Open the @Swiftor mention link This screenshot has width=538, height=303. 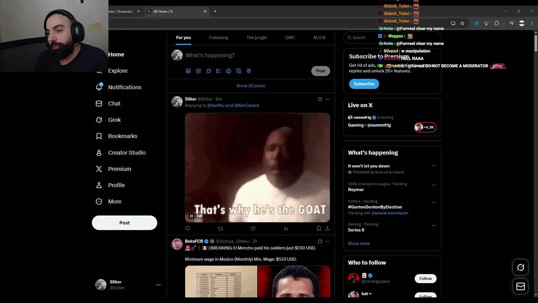(x=216, y=105)
